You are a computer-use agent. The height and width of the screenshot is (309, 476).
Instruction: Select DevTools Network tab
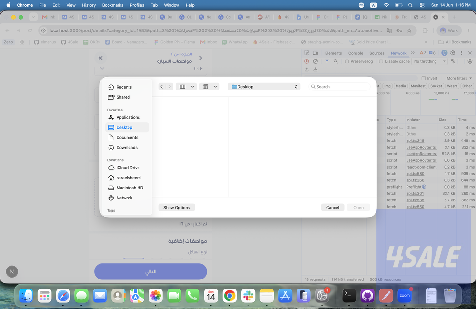[398, 53]
